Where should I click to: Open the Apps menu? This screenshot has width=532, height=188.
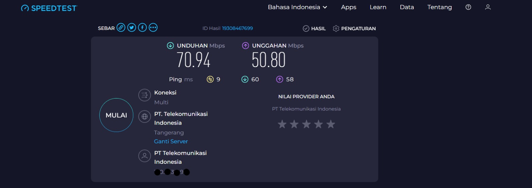point(348,7)
